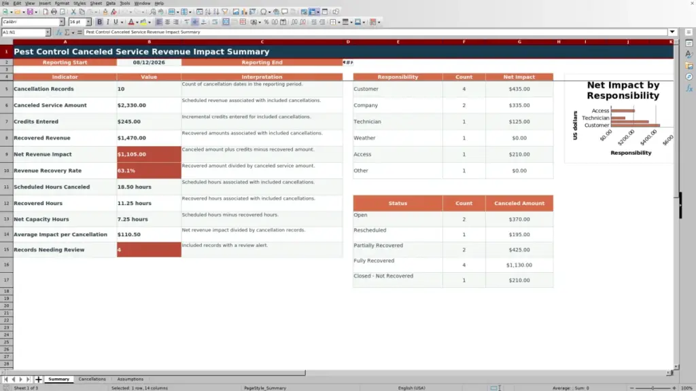
Task: Open Font Size dropdown
Action: point(88,22)
